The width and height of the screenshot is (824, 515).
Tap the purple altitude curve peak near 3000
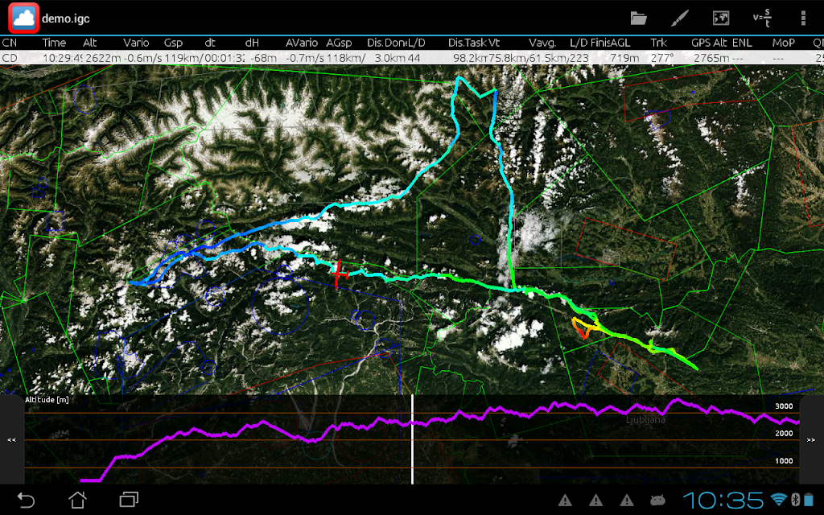point(678,401)
